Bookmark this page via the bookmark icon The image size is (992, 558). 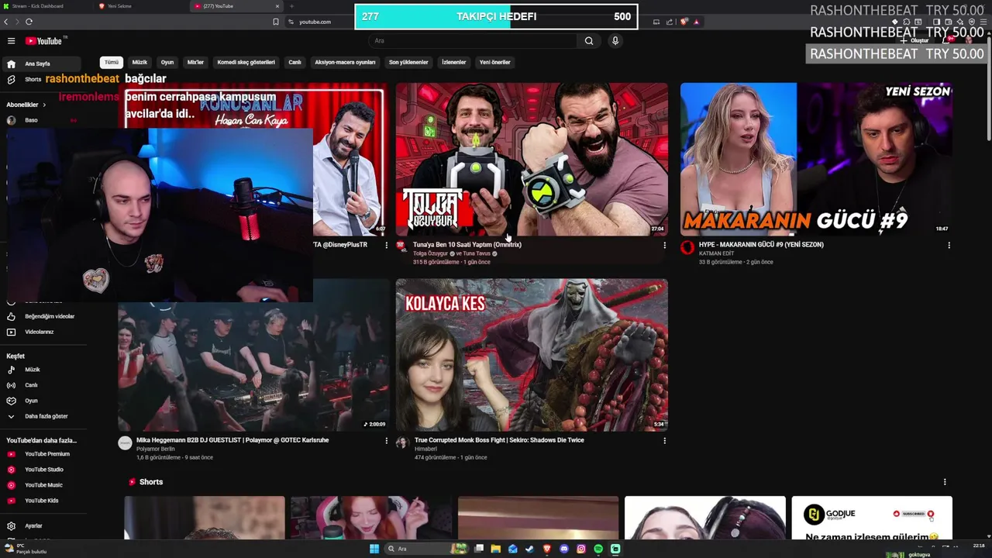(x=276, y=22)
